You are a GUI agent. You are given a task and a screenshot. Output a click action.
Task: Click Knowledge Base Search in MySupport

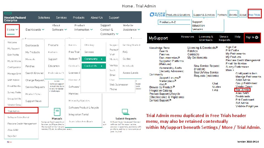(164, 51)
